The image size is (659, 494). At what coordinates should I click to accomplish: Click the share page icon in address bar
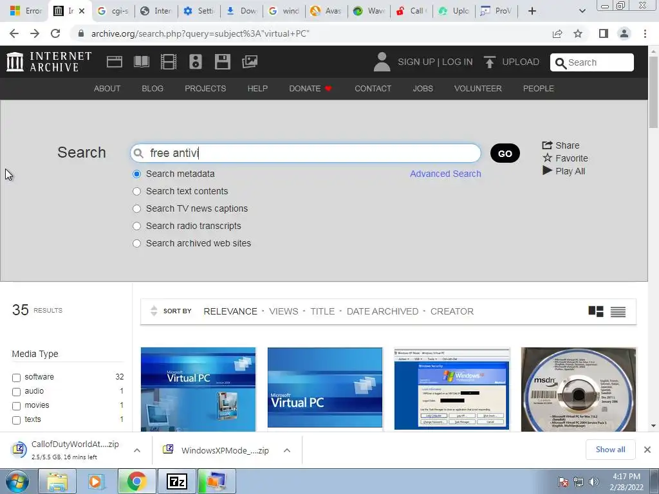coord(557,33)
